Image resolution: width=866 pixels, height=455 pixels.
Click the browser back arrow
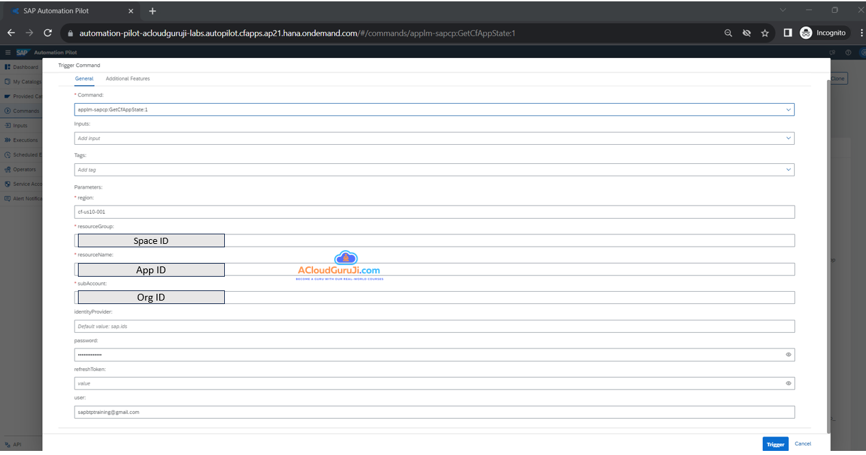(11, 33)
